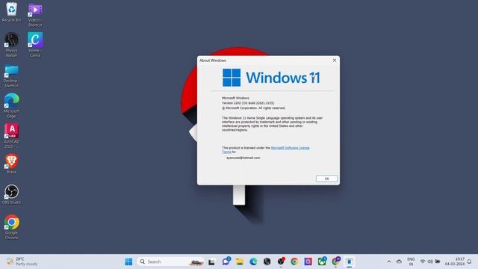The image size is (478, 269).
Task: Select the Google Chrome desktop shortcut
Action: tap(12, 227)
